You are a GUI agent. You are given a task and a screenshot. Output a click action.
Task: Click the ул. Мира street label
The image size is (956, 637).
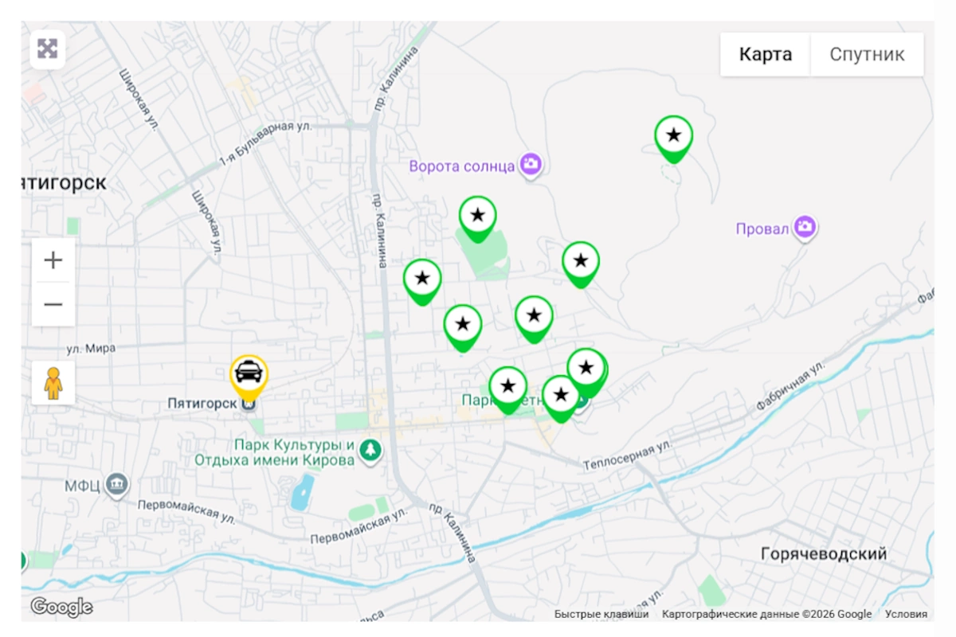tap(92, 348)
